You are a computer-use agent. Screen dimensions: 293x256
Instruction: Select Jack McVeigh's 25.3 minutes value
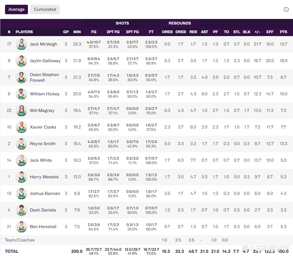77,44
